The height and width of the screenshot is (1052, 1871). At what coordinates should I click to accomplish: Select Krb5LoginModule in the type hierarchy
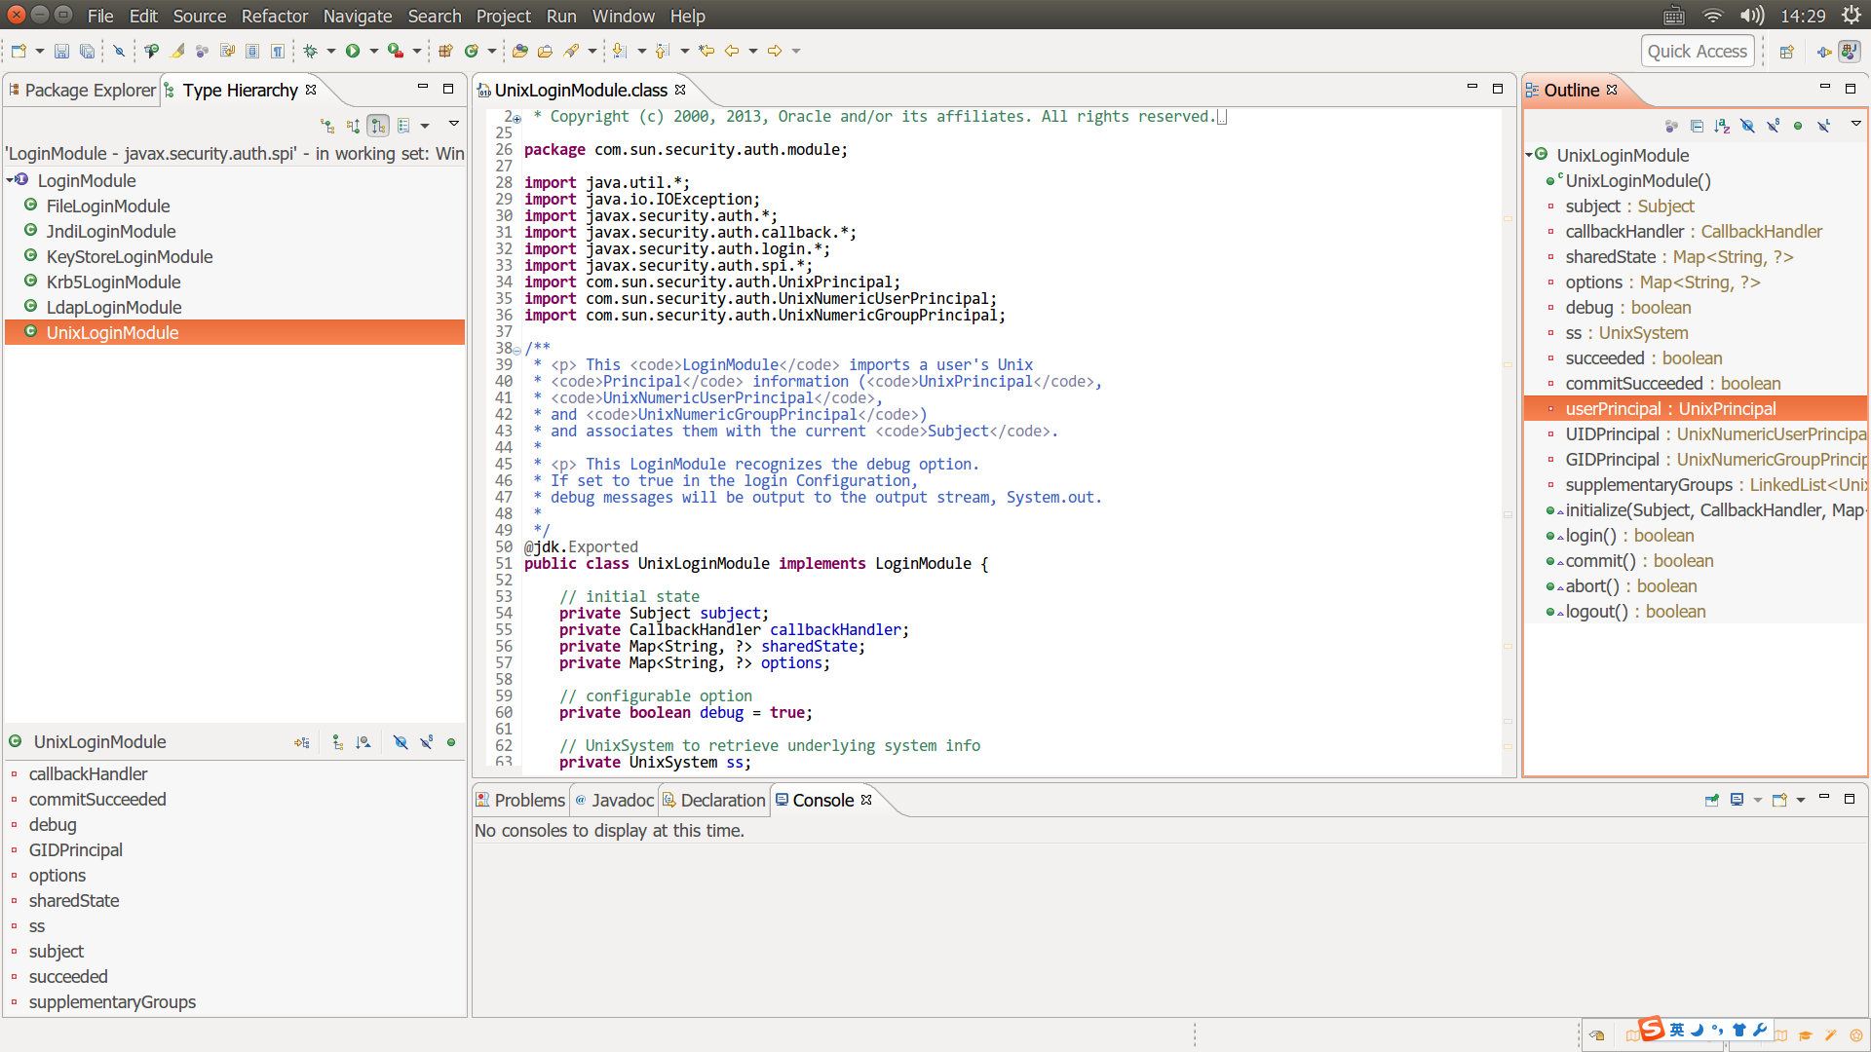[113, 282]
